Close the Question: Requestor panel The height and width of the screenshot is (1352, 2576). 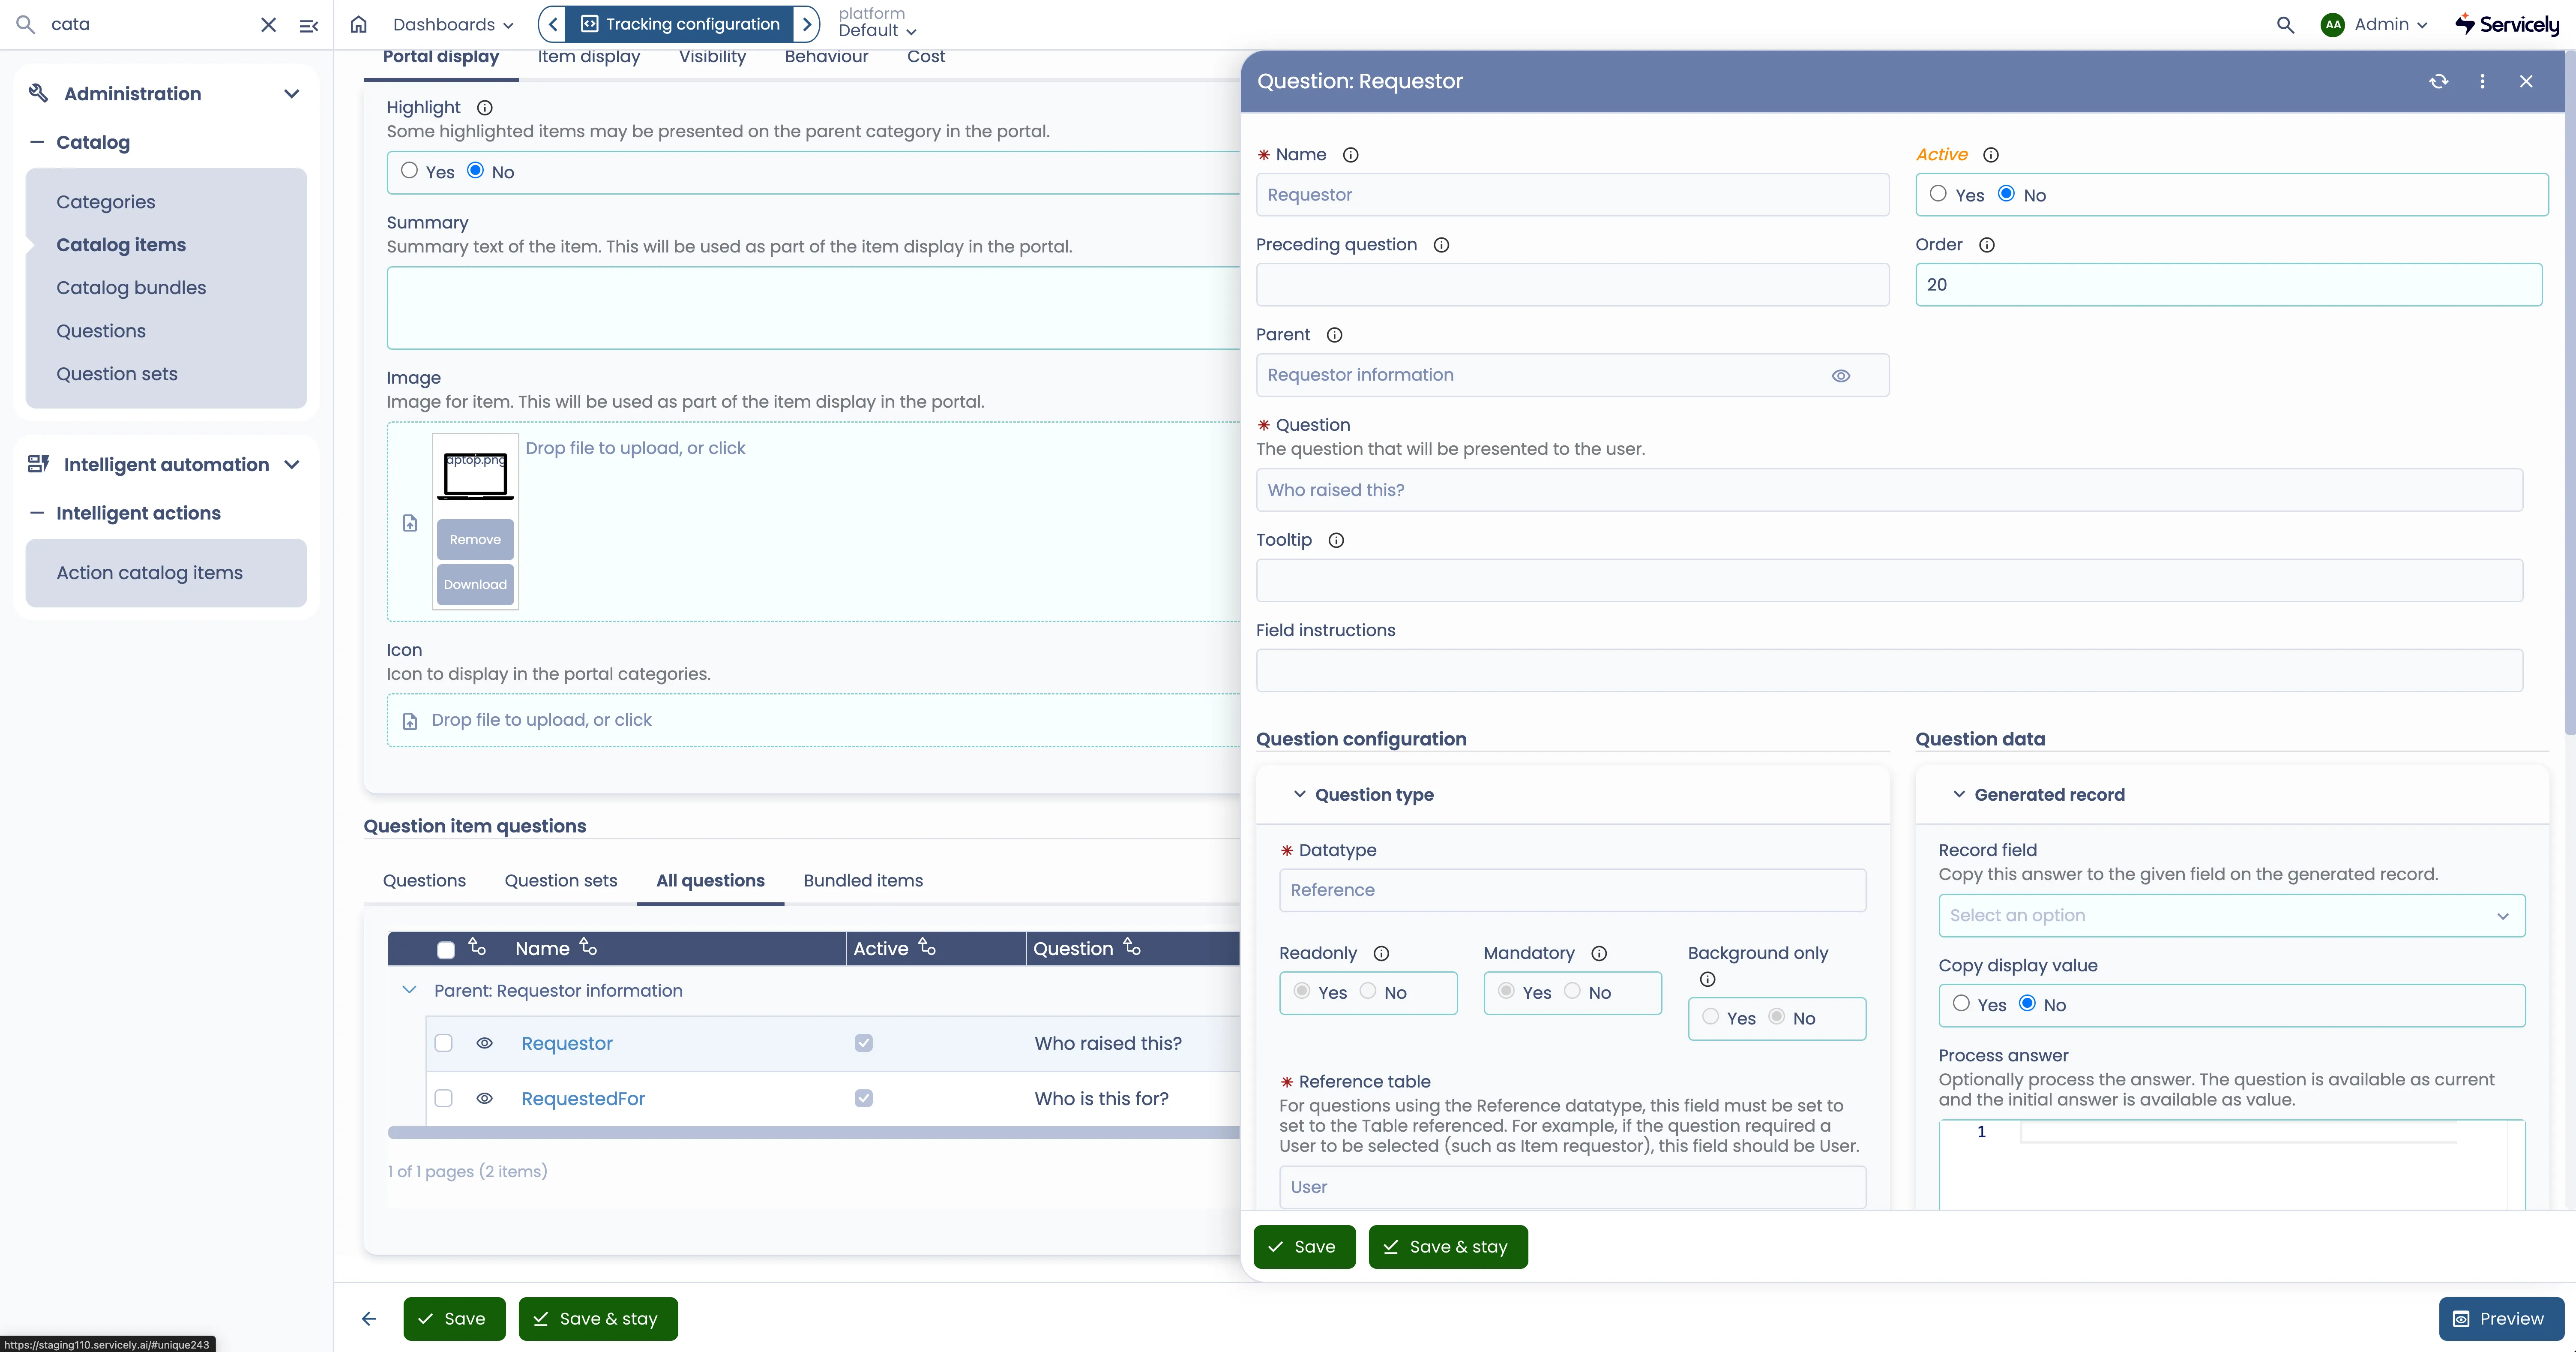(x=2526, y=81)
